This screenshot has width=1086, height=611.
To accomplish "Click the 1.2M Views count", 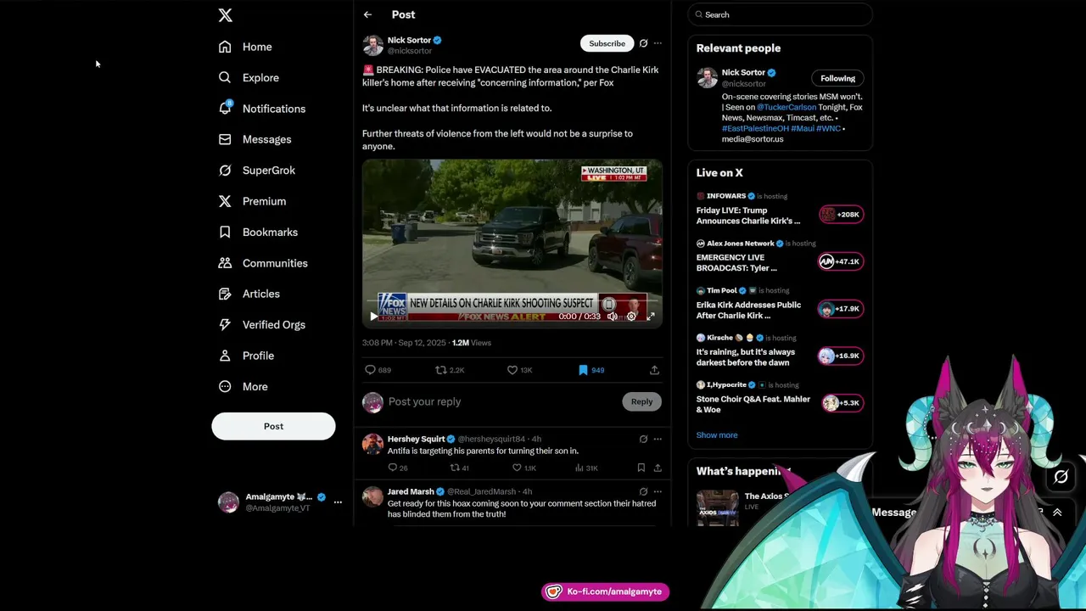I will pyautogui.click(x=472, y=343).
